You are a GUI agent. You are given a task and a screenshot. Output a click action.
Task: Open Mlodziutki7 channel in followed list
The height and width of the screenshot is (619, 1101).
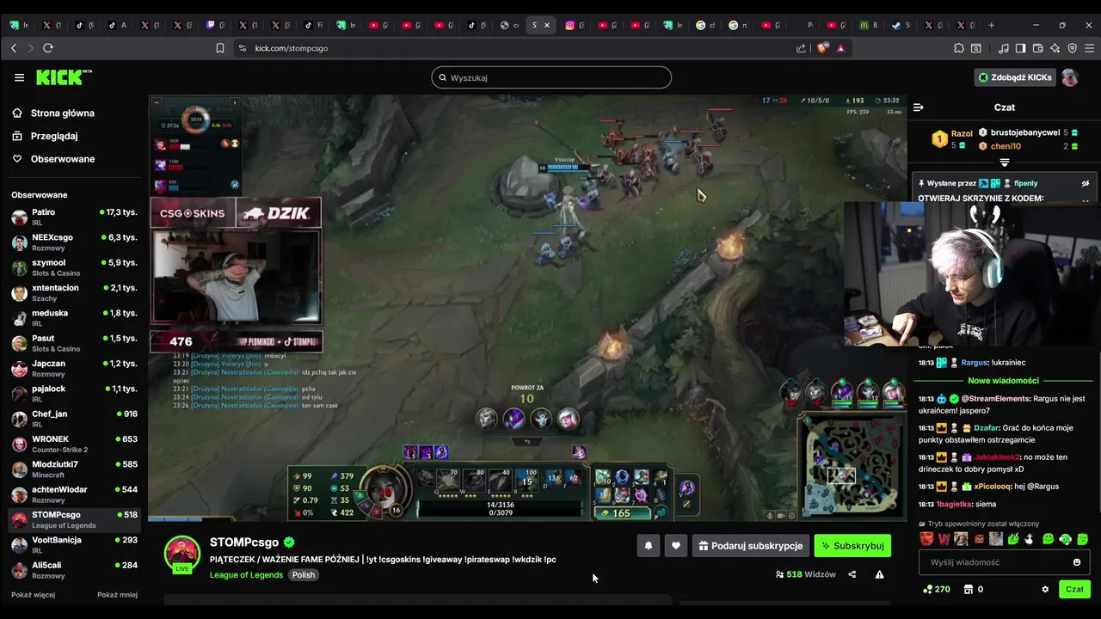pos(74,469)
